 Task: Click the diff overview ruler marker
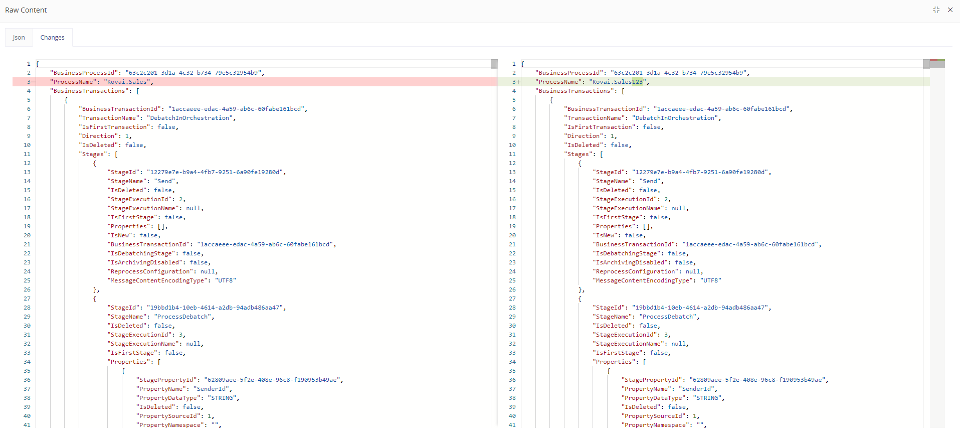937,60
